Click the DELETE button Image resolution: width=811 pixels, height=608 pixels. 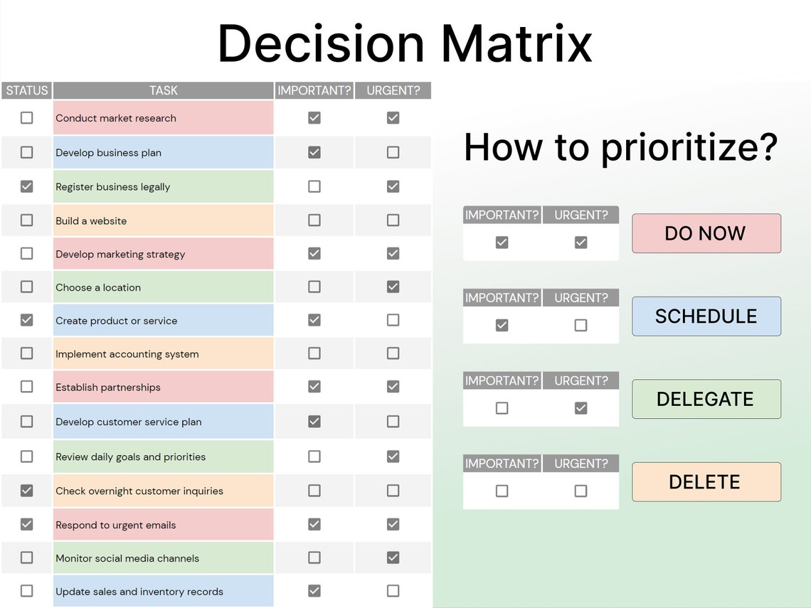(706, 482)
